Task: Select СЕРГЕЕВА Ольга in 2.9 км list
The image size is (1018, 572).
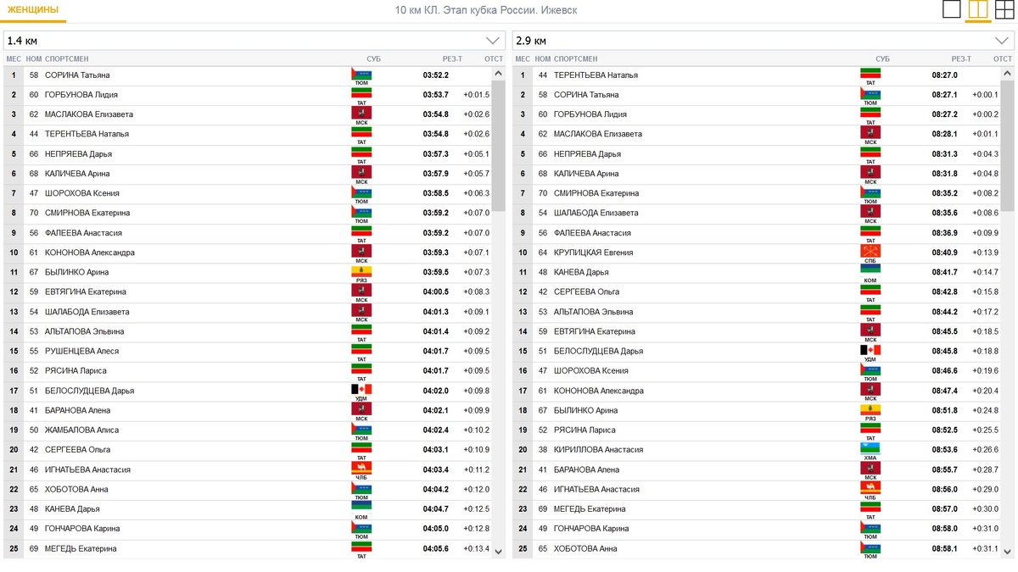Action: pos(586,292)
